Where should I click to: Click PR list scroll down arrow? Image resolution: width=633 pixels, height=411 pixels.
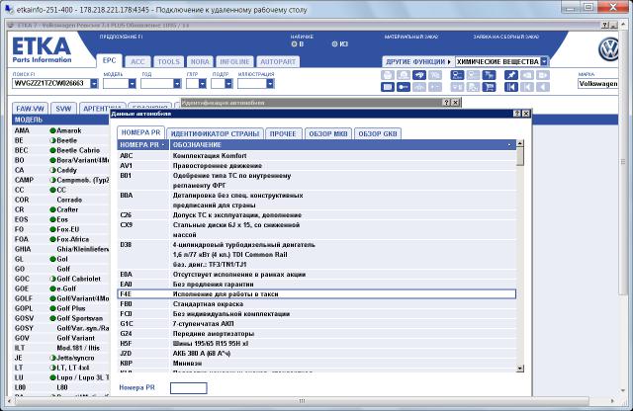(520, 369)
